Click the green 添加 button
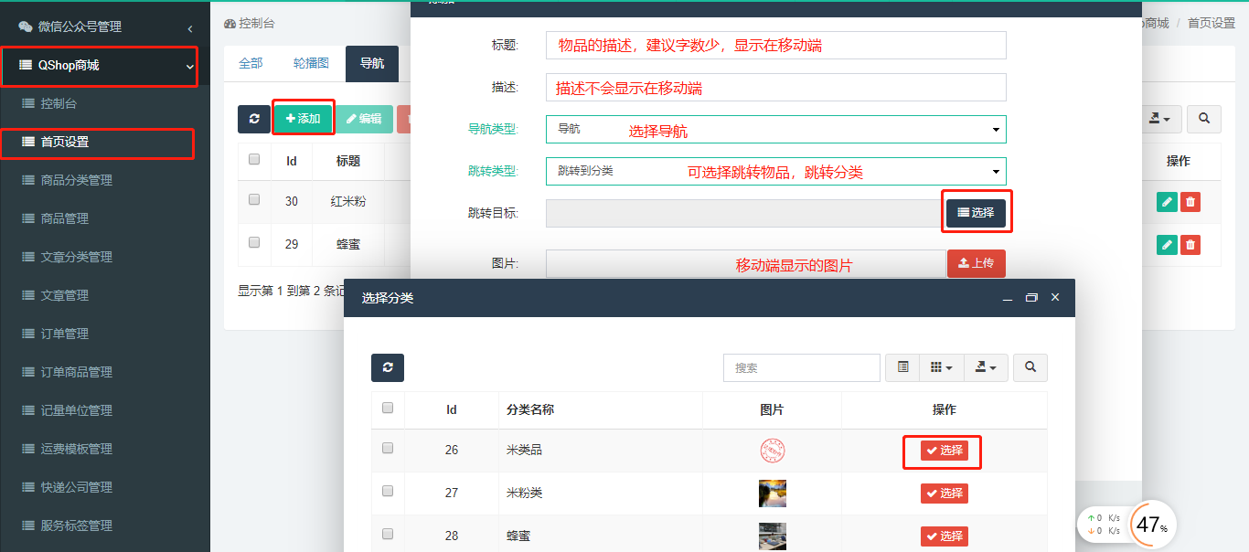Image resolution: width=1249 pixels, height=552 pixels. click(x=304, y=119)
